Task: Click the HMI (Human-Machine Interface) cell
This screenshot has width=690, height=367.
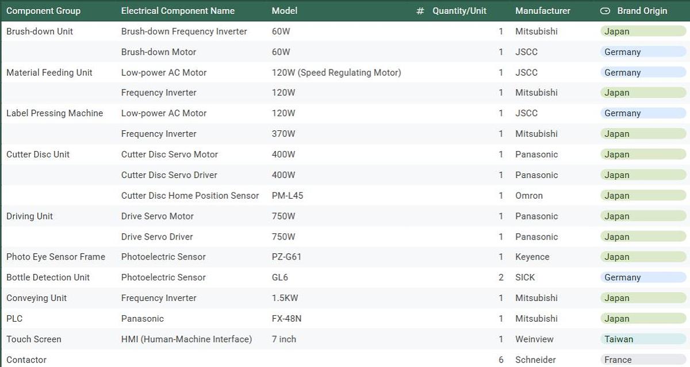Action: (x=186, y=339)
